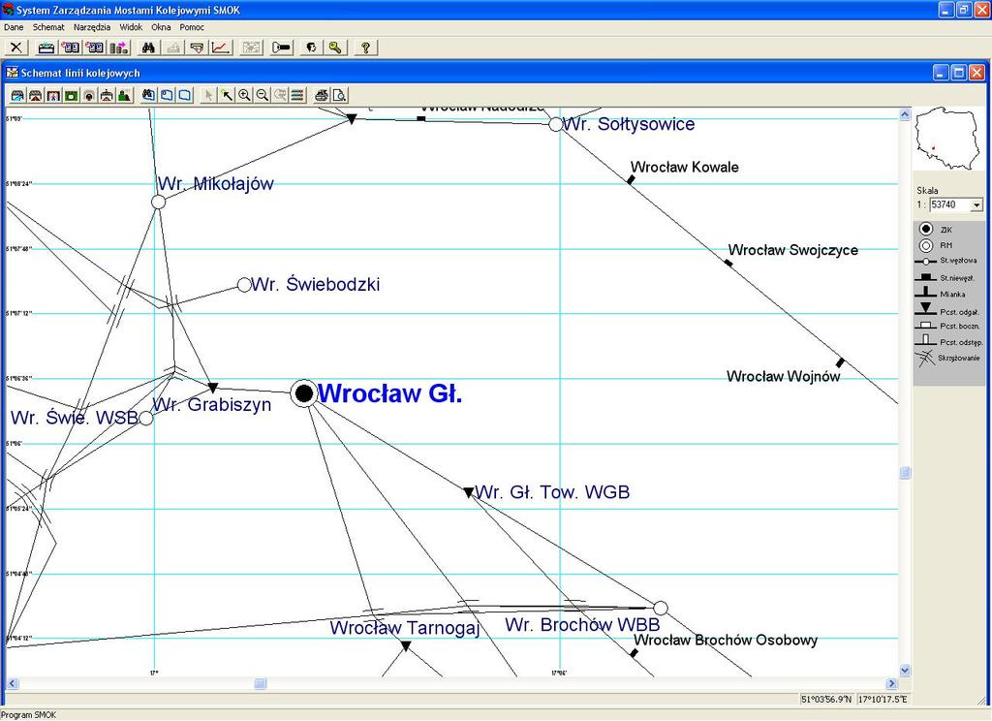Click the vertical scrollbar down arrow
Image resolution: width=992 pixels, height=721 pixels.
(x=905, y=671)
